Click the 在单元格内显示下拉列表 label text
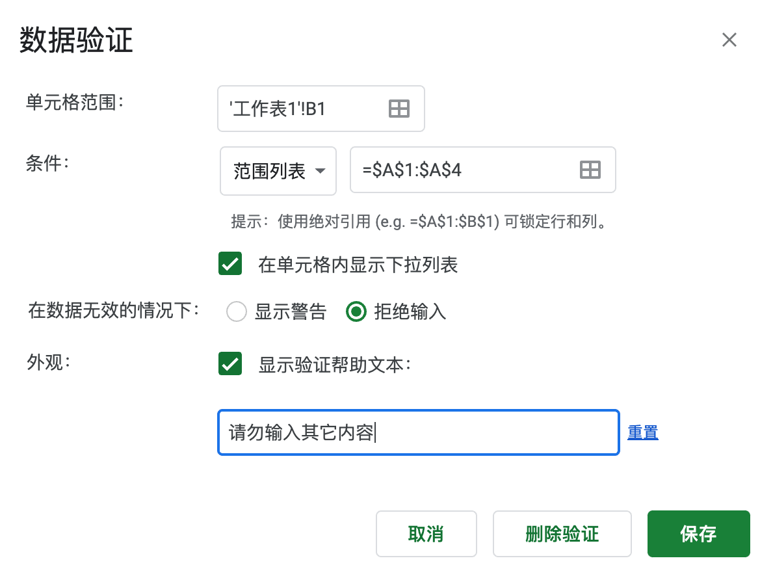The width and height of the screenshot is (773, 580). 358,265
